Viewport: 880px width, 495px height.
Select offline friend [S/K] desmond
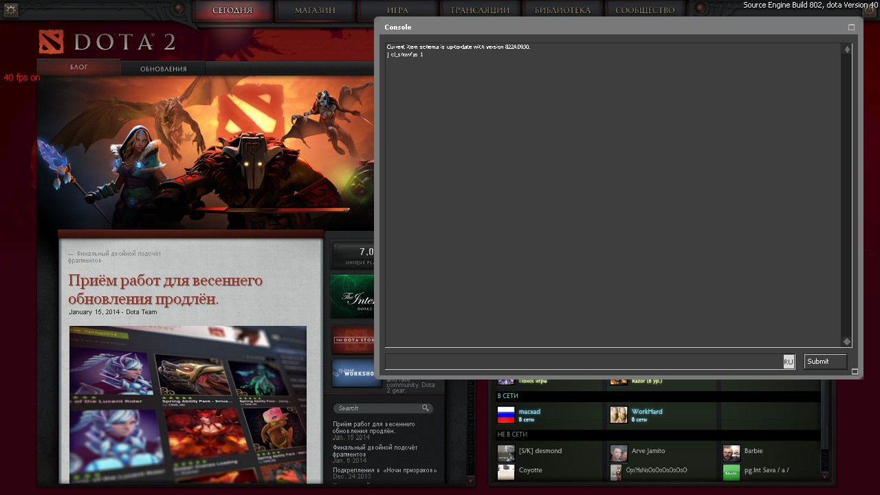point(540,451)
